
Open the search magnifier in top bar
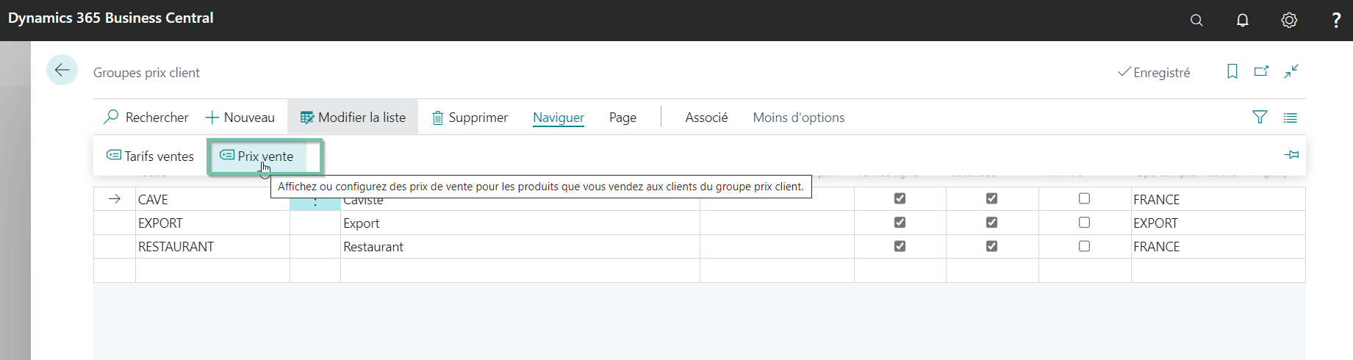click(1196, 21)
